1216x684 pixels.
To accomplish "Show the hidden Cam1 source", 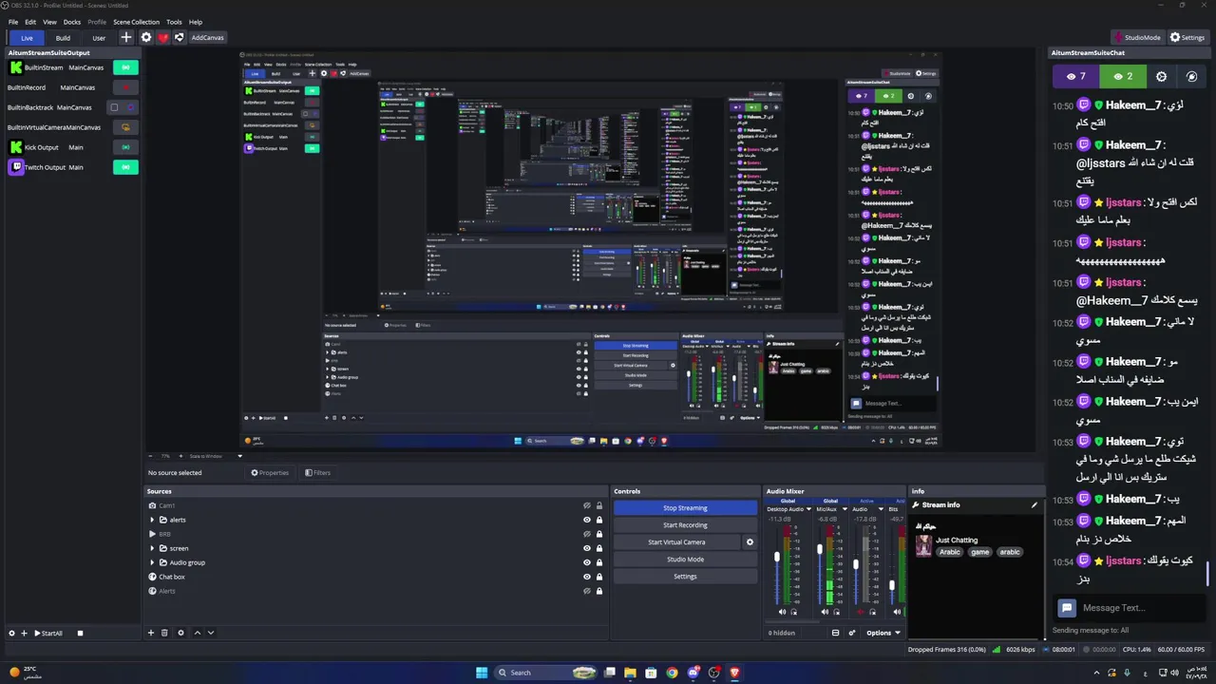I will click(587, 505).
